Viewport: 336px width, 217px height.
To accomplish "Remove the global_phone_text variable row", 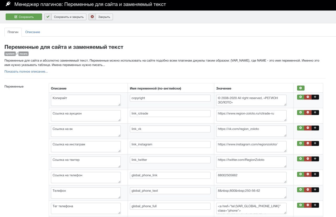I will coord(308,190).
